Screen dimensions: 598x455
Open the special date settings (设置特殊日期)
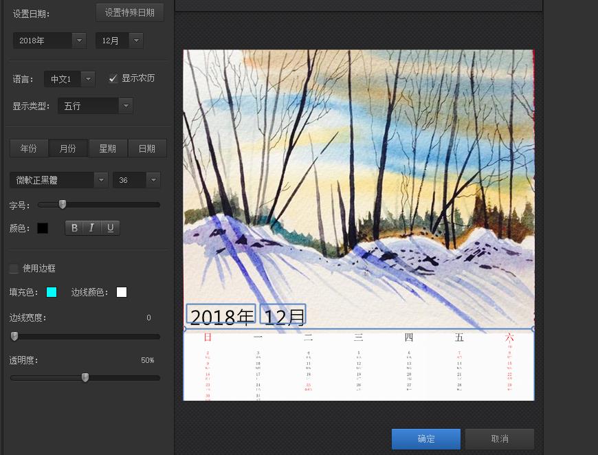point(130,12)
